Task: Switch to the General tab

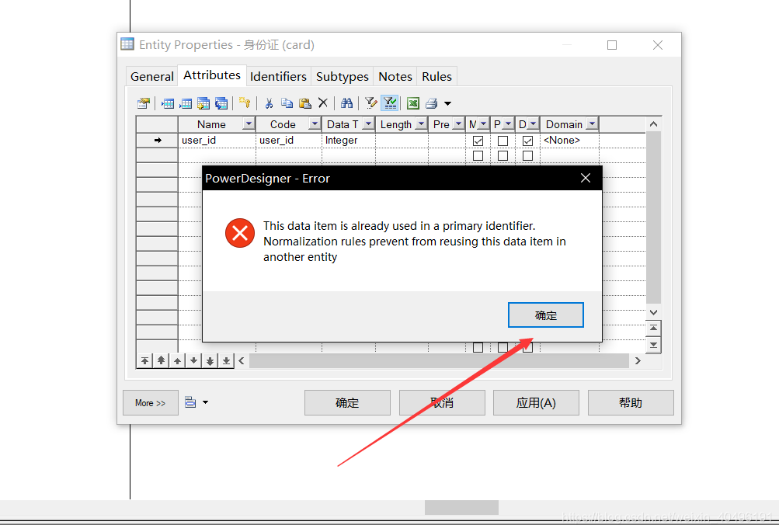Action: click(x=152, y=76)
